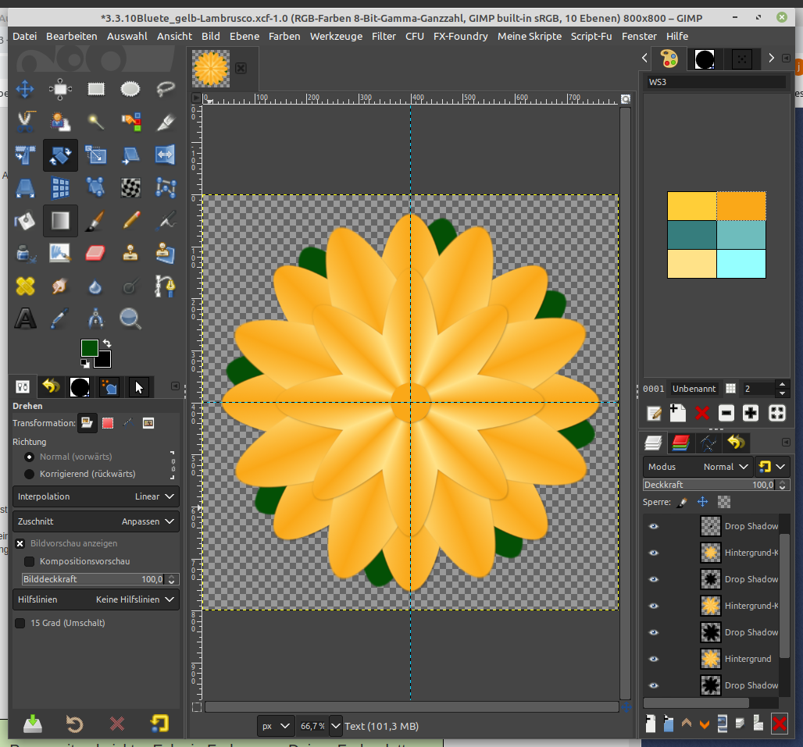This screenshot has width=803, height=747.
Task: Activate the Flip tool
Action: (166, 155)
